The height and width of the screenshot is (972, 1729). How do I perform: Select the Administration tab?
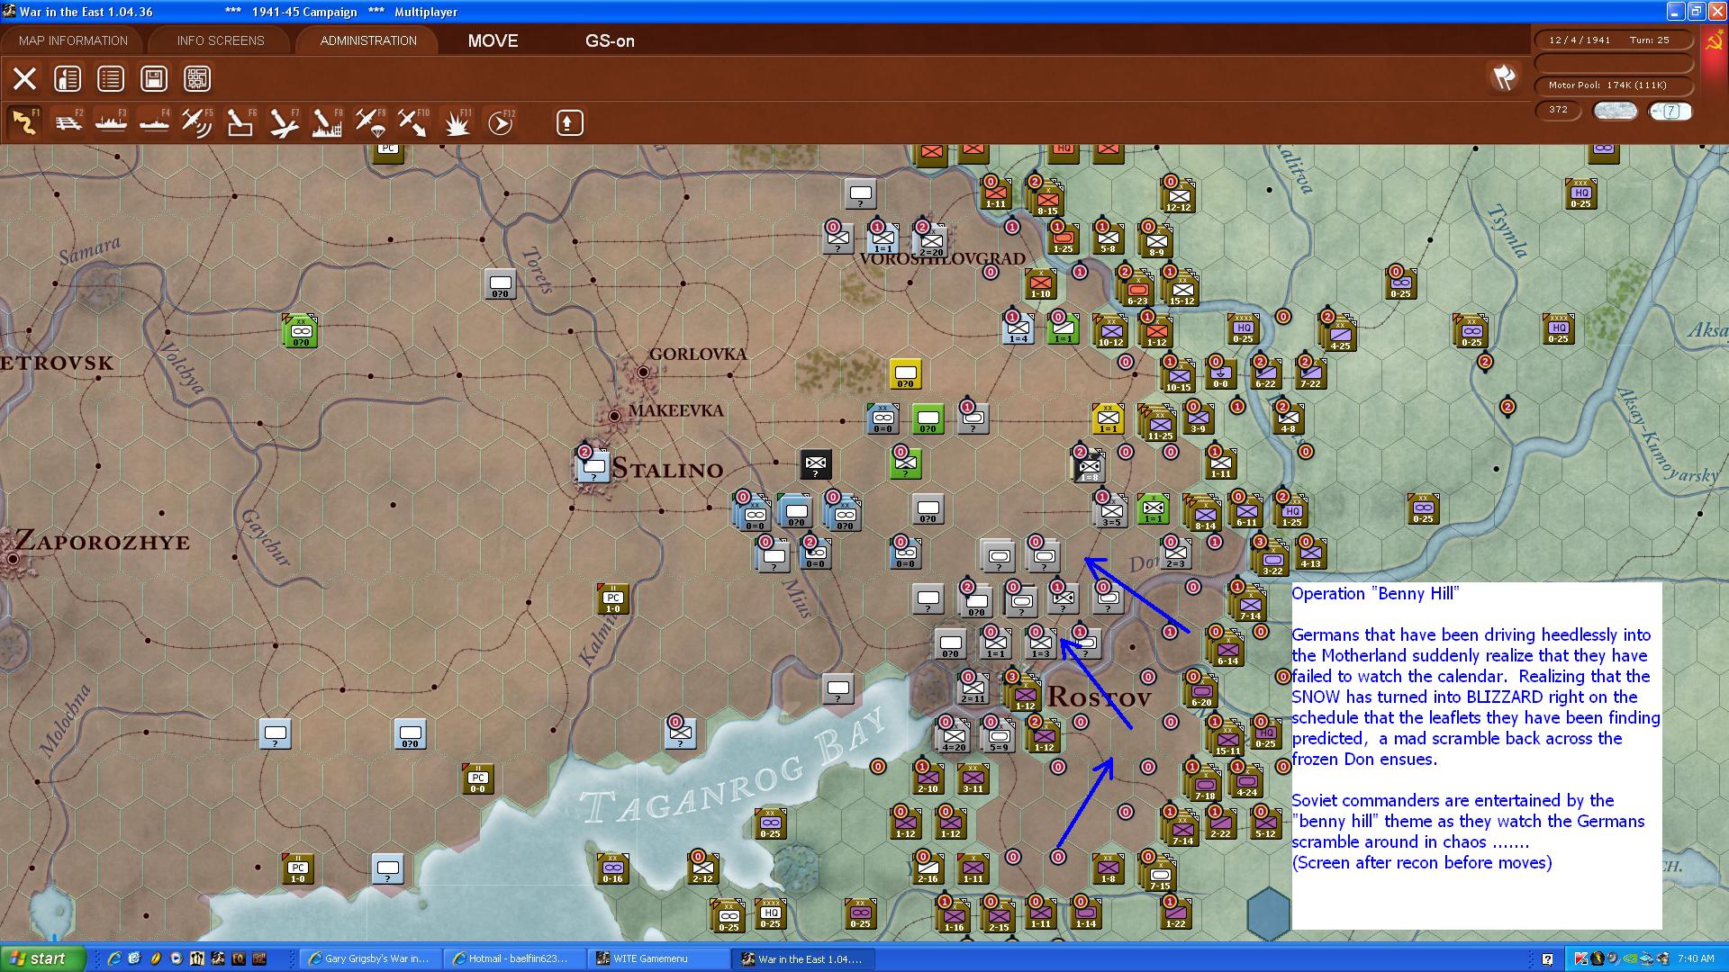click(367, 40)
